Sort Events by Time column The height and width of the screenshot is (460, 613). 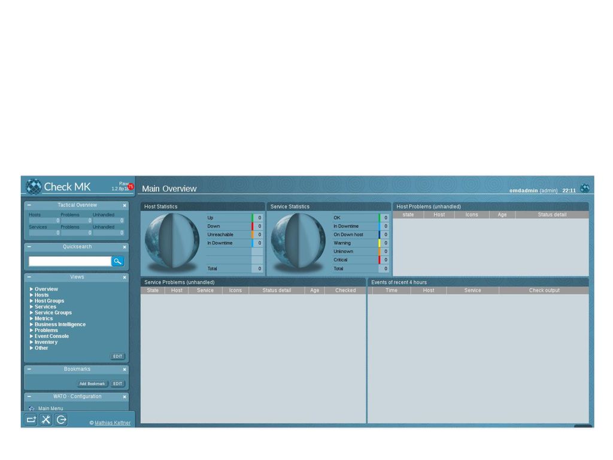[392, 290]
